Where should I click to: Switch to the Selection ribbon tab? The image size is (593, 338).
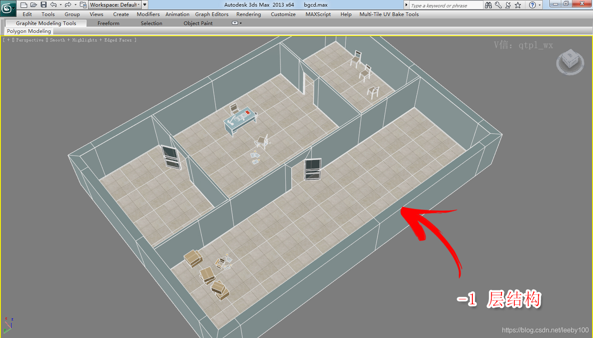coord(152,23)
